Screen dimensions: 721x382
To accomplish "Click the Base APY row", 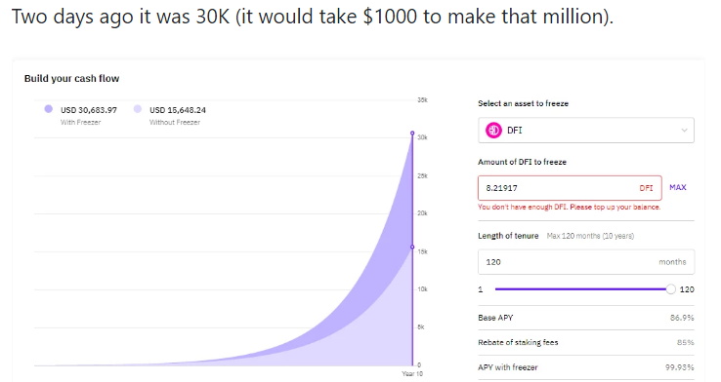I will (586, 318).
